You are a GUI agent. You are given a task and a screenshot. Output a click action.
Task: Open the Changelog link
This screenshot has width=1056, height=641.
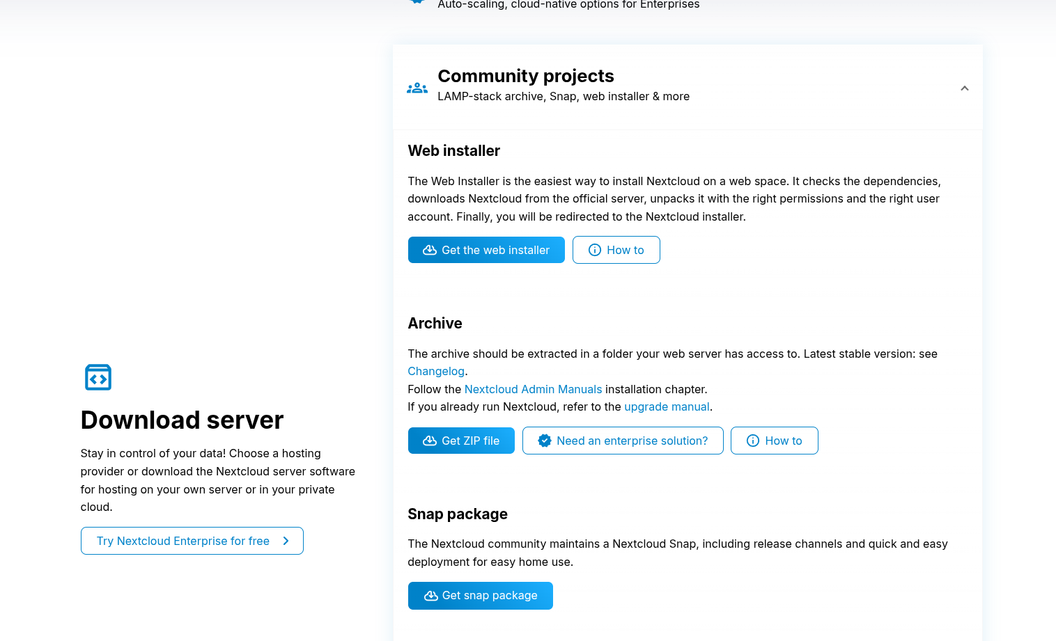[x=435, y=371]
